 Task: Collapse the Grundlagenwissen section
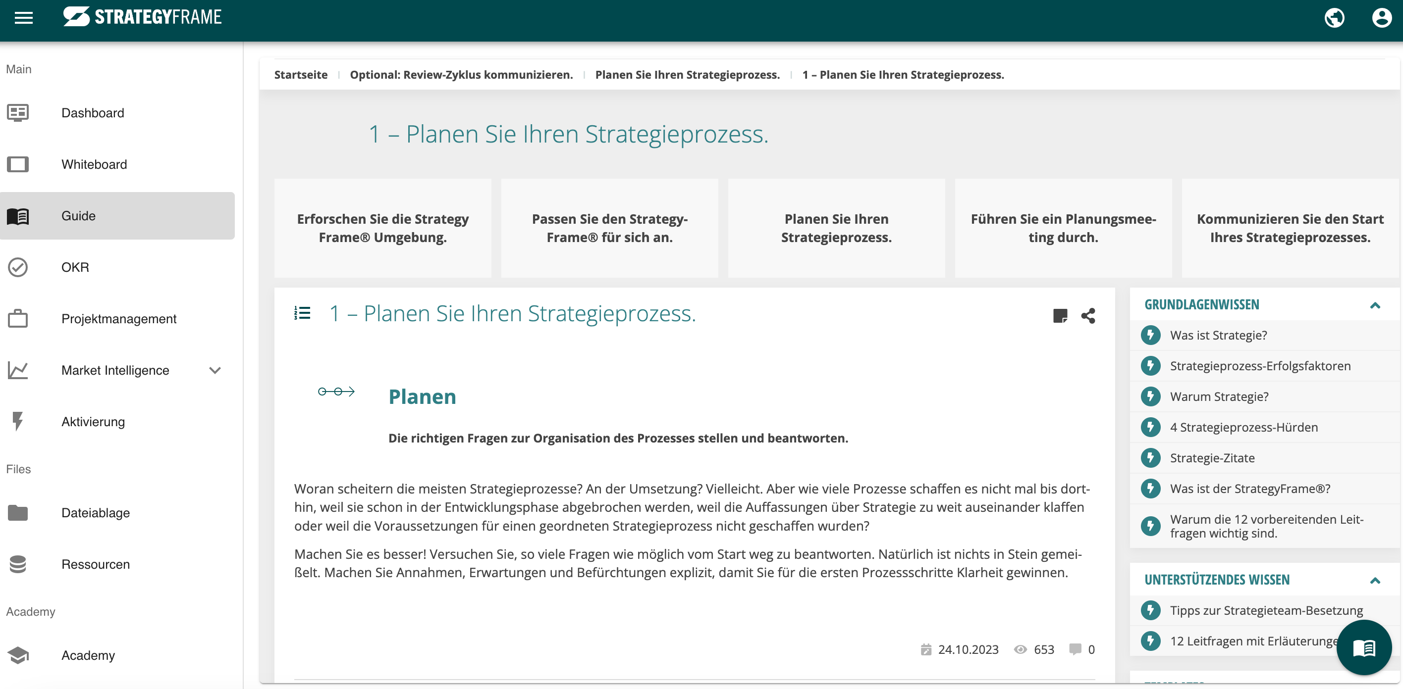1375,305
